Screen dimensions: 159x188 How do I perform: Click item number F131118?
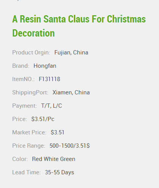pos(49,79)
